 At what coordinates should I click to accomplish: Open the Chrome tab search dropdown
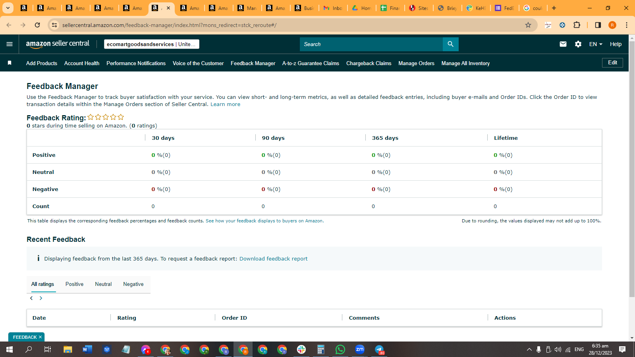(8, 8)
